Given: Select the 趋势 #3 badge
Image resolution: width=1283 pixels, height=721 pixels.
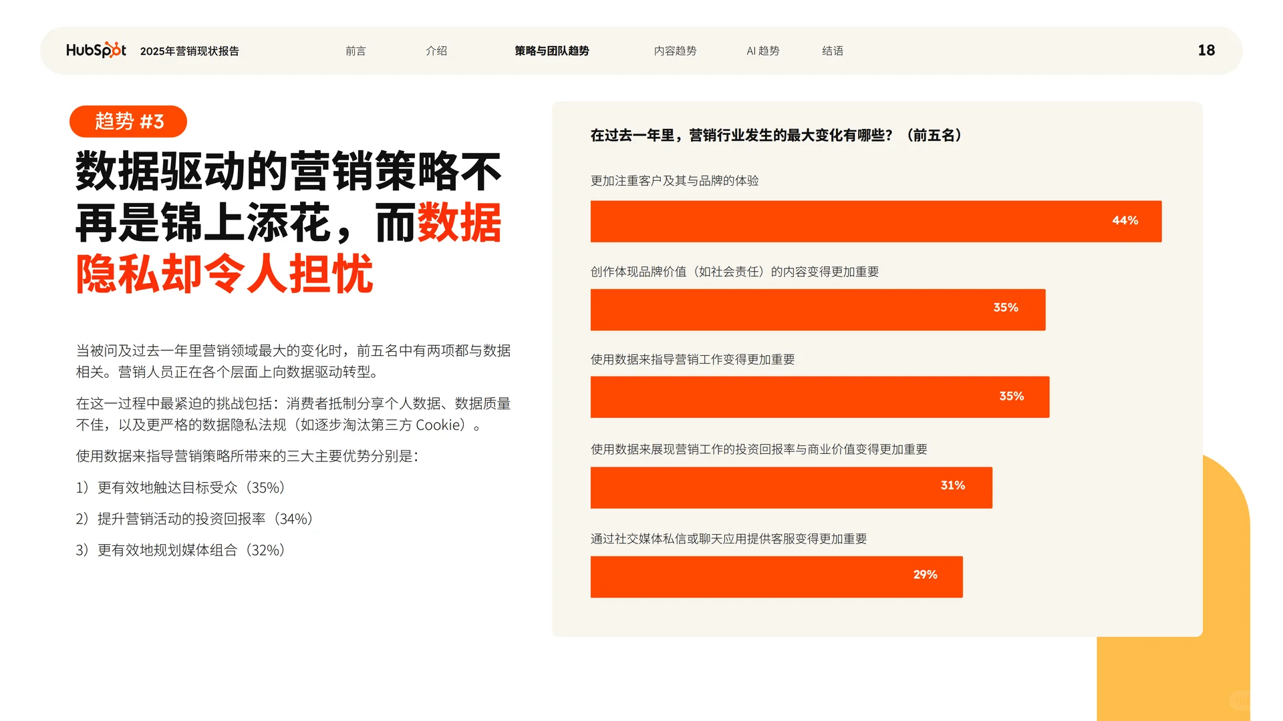Looking at the screenshot, I should point(128,121).
